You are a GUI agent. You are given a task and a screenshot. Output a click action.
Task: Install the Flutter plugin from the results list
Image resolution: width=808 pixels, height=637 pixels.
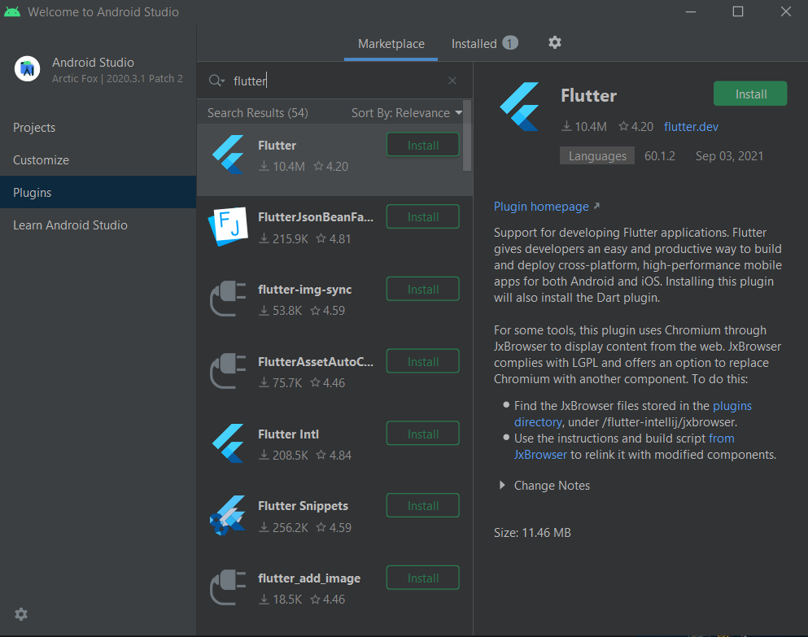[423, 145]
